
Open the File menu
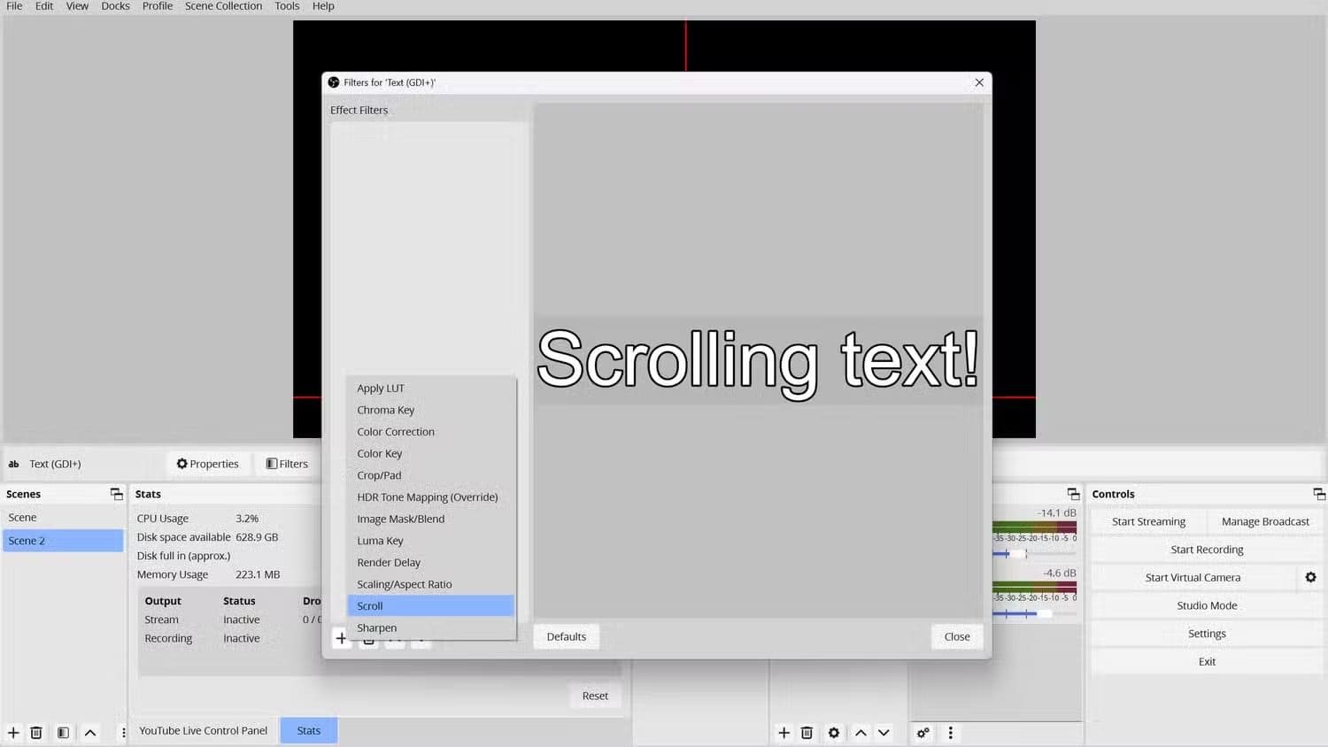(14, 6)
